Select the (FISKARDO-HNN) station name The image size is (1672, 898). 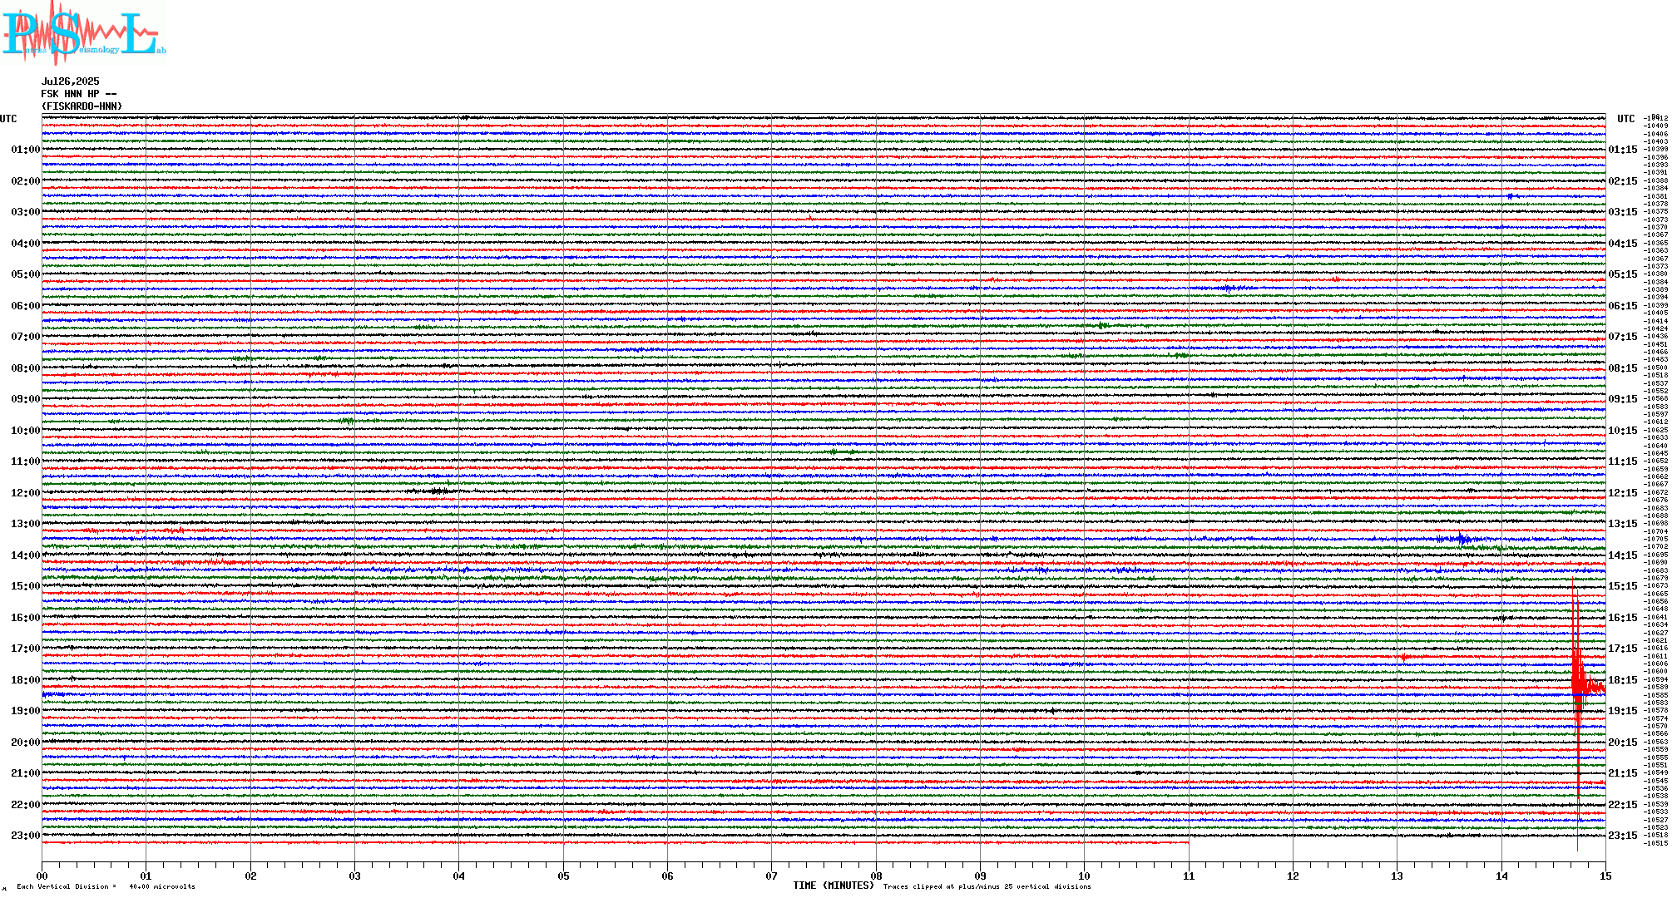pos(82,106)
